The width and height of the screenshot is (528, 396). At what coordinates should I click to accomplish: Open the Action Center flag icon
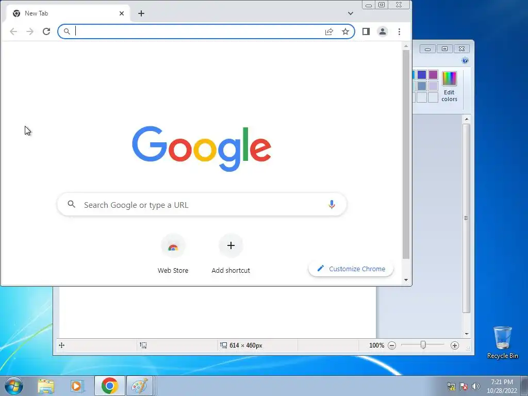tap(464, 387)
